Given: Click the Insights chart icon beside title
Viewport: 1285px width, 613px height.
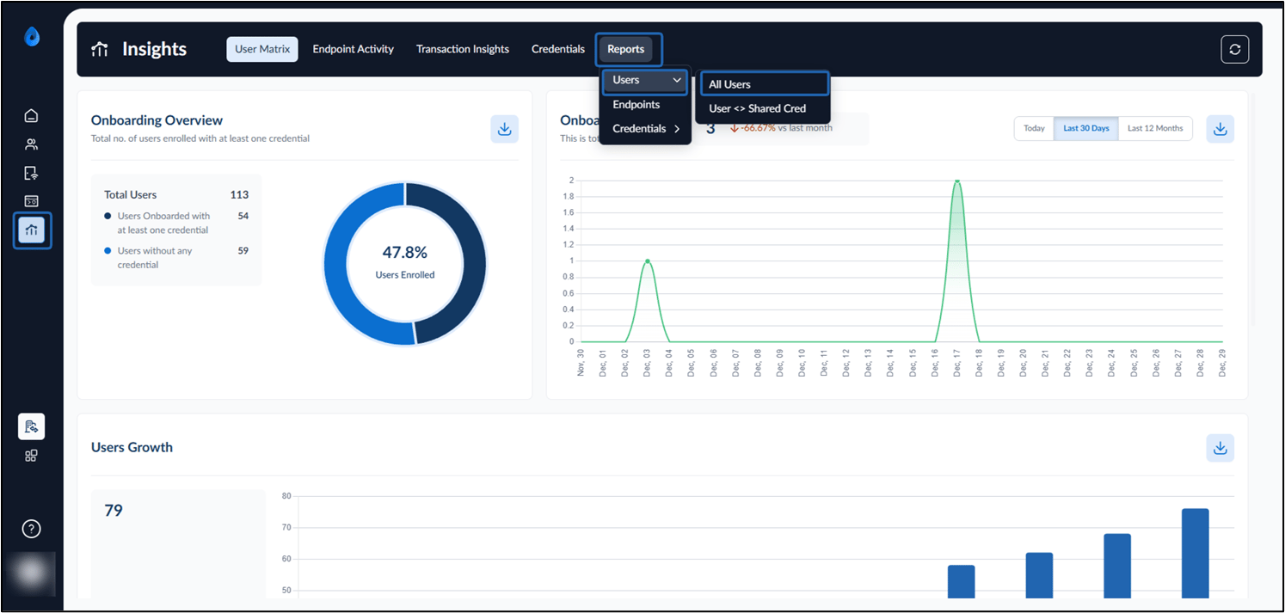Looking at the screenshot, I should [x=101, y=49].
